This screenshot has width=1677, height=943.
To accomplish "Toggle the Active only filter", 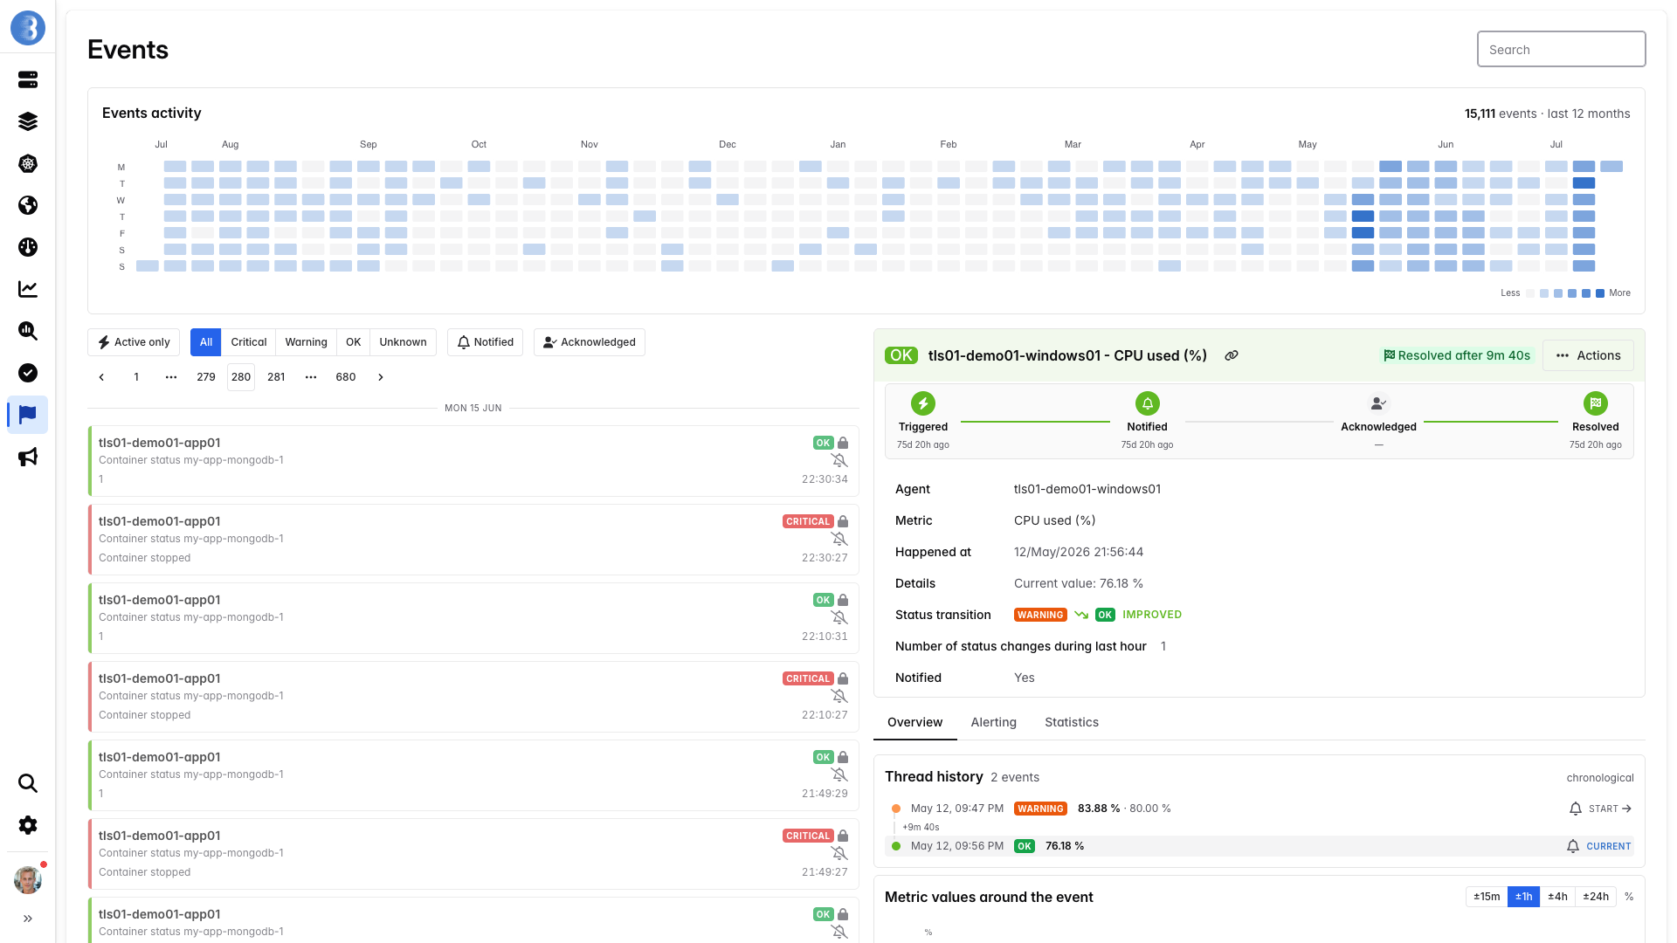I will coord(134,342).
